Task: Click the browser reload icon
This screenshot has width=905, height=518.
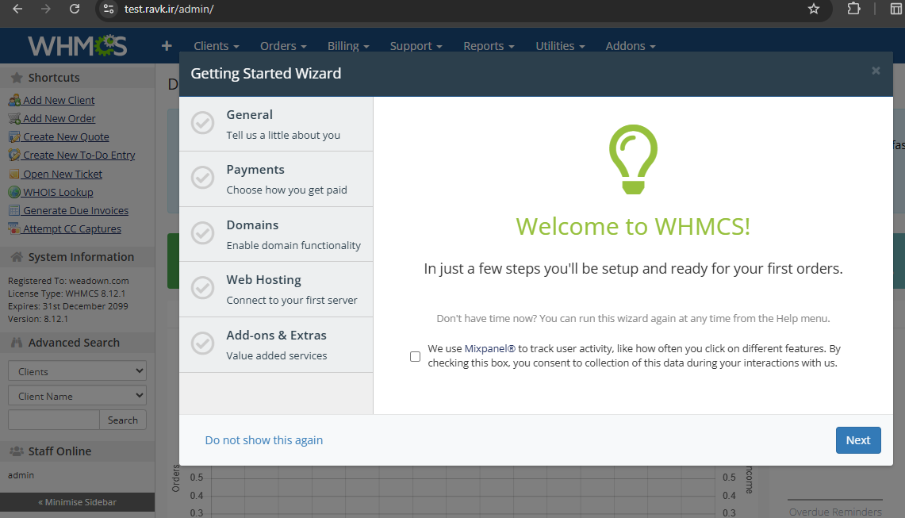Action: click(x=74, y=9)
